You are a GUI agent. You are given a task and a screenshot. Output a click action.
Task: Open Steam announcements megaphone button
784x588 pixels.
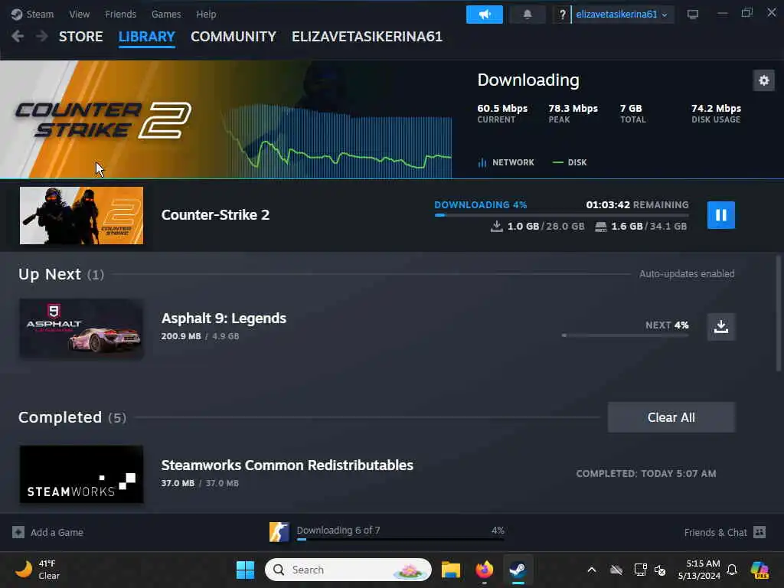[484, 15]
